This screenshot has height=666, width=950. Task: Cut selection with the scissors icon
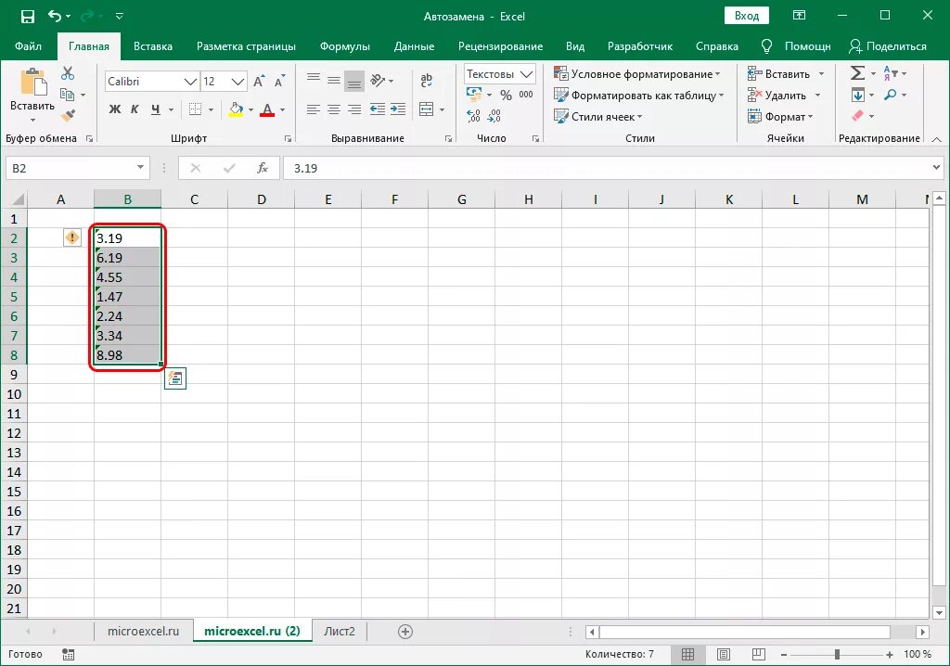(x=68, y=74)
